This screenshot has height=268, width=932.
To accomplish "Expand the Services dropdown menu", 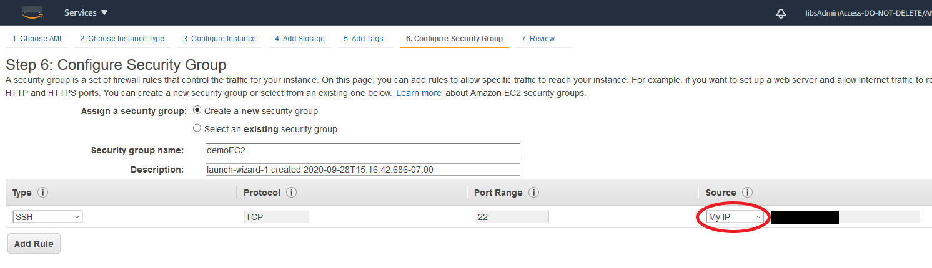I will 86,13.
